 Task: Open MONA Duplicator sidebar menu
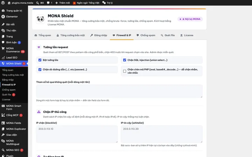point(14,129)
